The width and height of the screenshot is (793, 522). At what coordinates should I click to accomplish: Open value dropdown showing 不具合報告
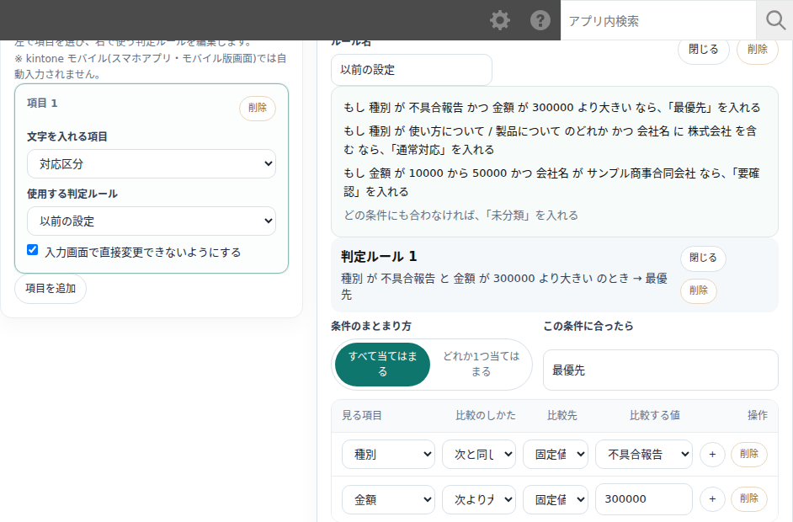click(x=644, y=455)
